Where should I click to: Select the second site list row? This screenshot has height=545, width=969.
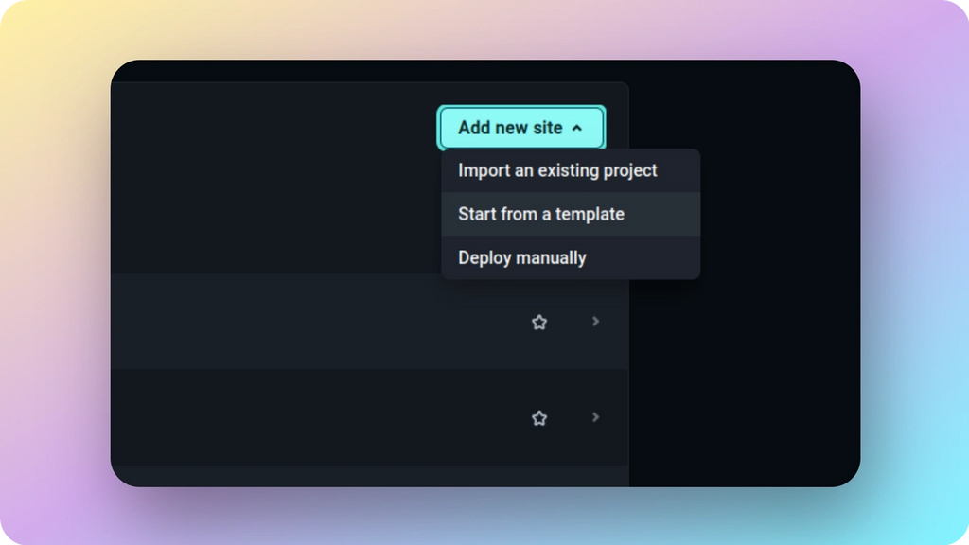pyautogui.click(x=370, y=417)
